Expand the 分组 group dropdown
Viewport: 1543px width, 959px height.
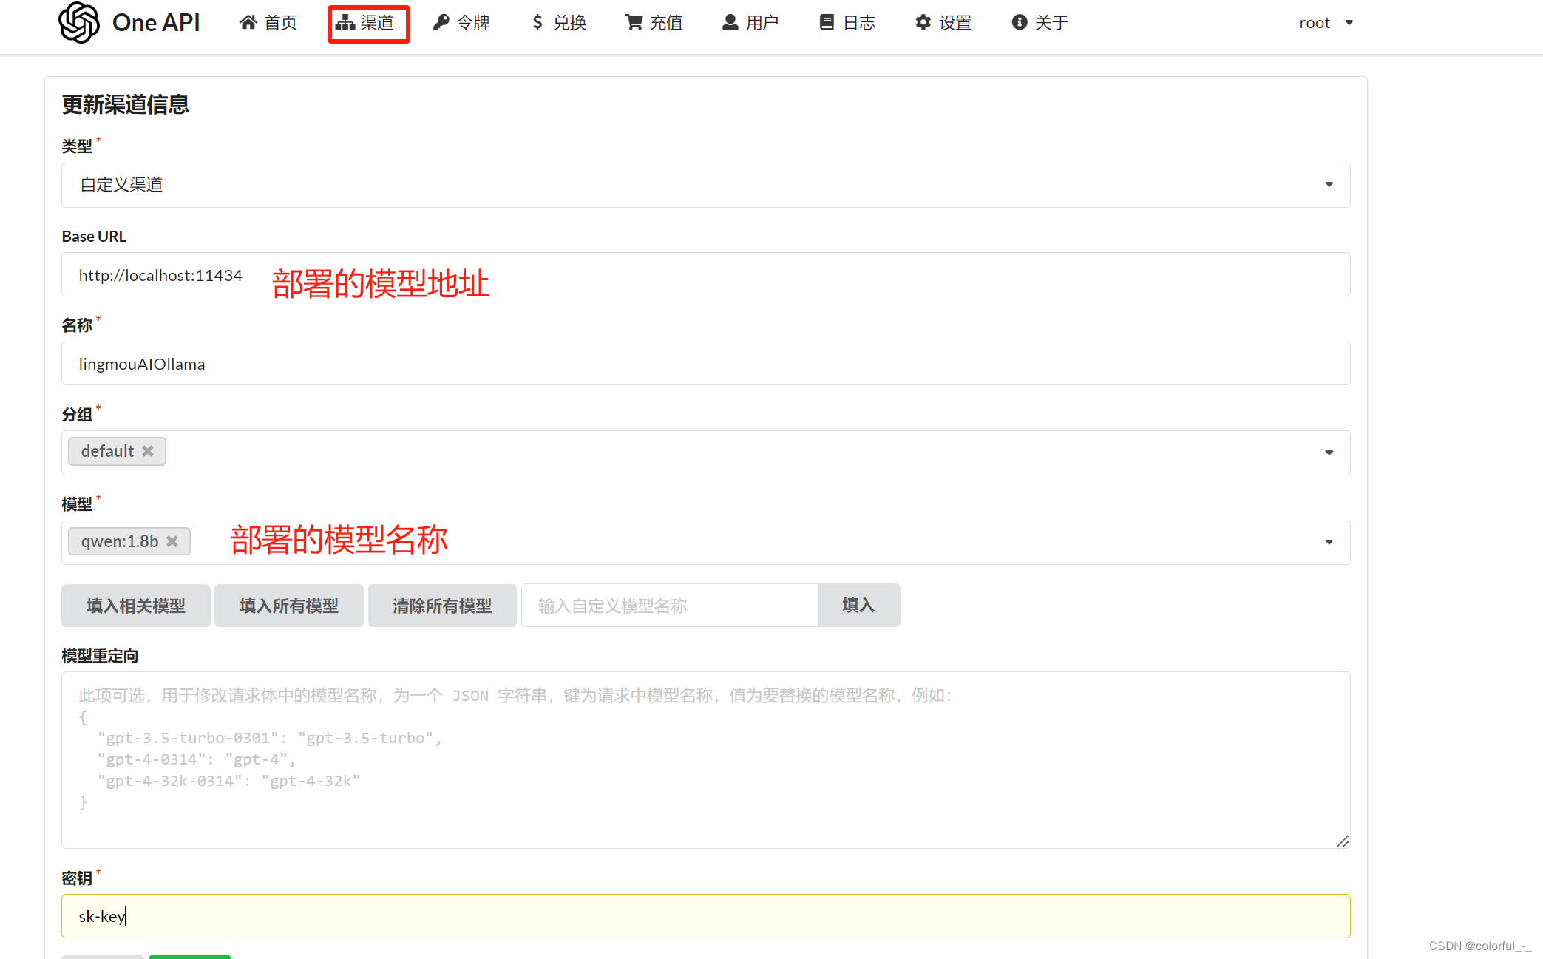pos(1329,452)
